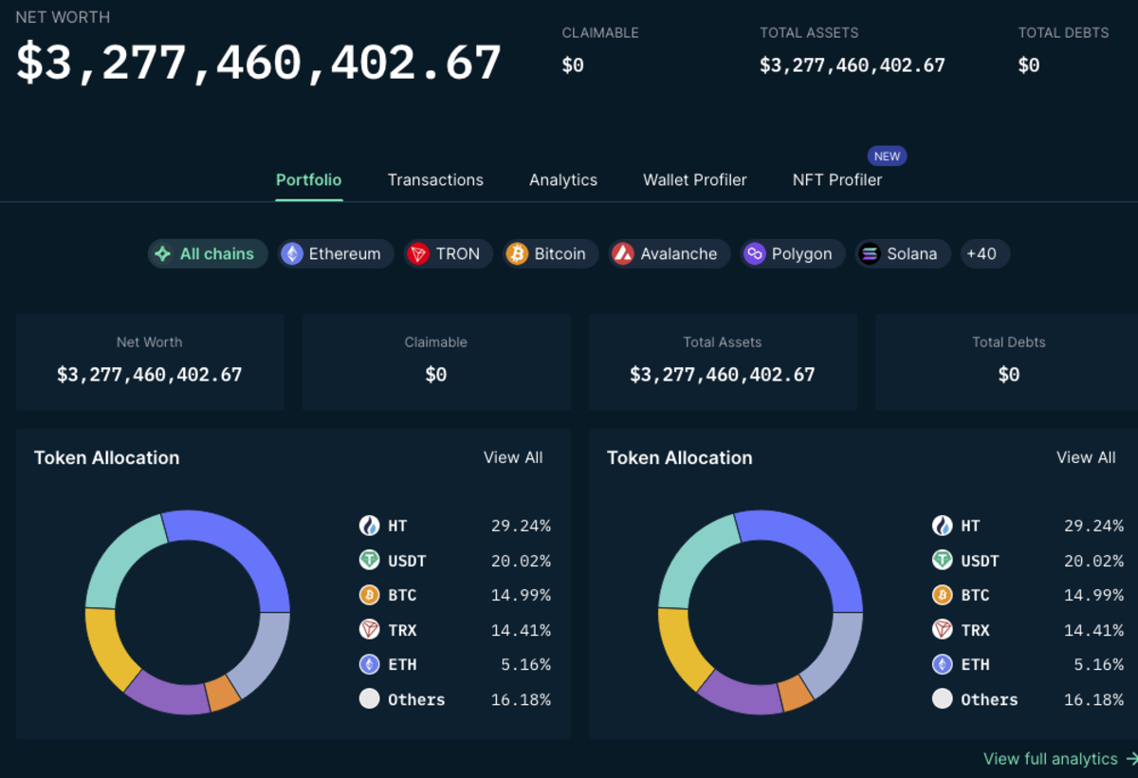Click TRX icon in right allocation list
The width and height of the screenshot is (1138, 778).
pyautogui.click(x=943, y=629)
